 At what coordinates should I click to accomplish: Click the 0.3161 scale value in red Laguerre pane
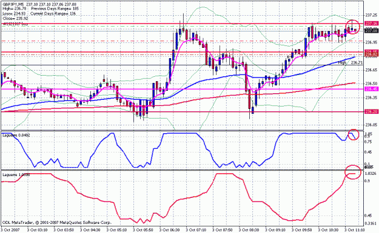click(371, 223)
